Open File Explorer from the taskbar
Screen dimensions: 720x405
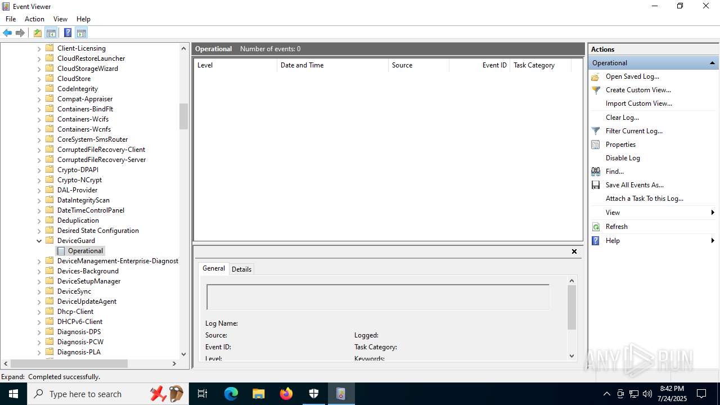tap(259, 394)
